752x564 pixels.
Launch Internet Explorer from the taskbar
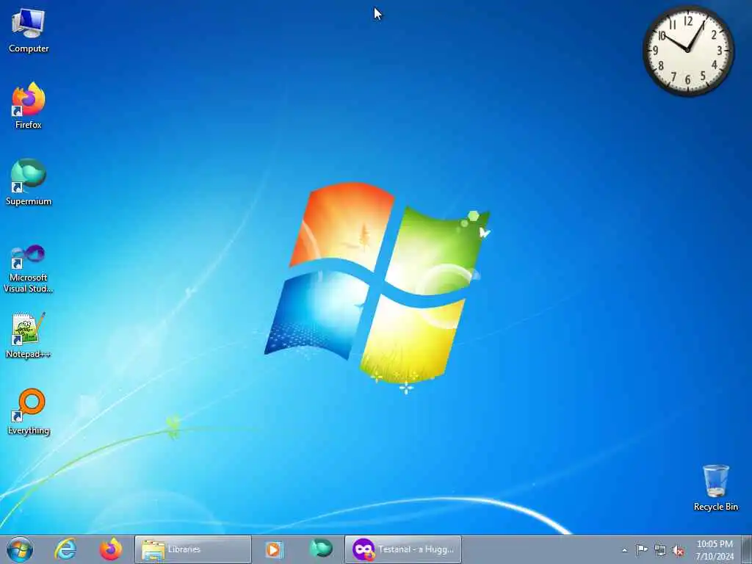(x=65, y=549)
